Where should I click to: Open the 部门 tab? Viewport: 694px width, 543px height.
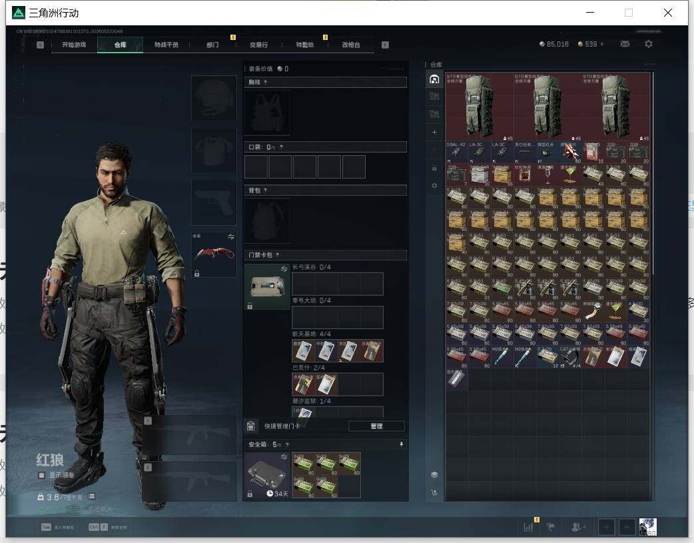tap(212, 45)
